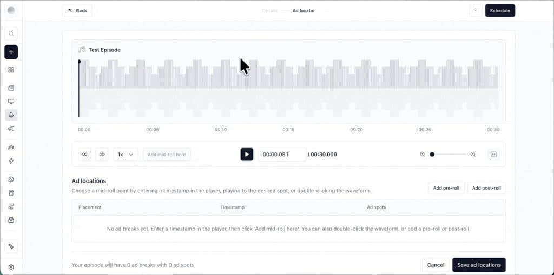Click the zoom in magnifier icon
Image resolution: width=554 pixels, height=275 pixels.
(x=473, y=155)
